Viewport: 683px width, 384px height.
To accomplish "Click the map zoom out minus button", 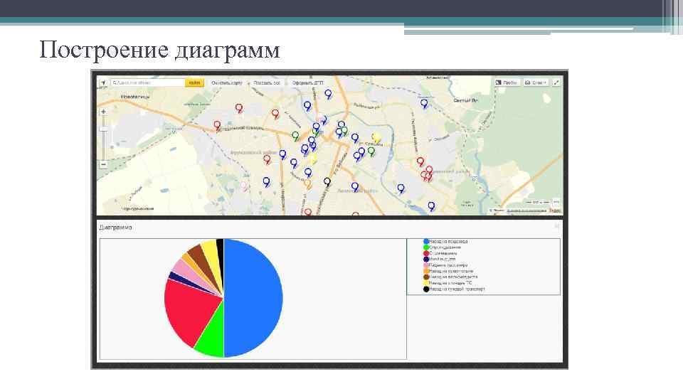I will pos(103,164).
